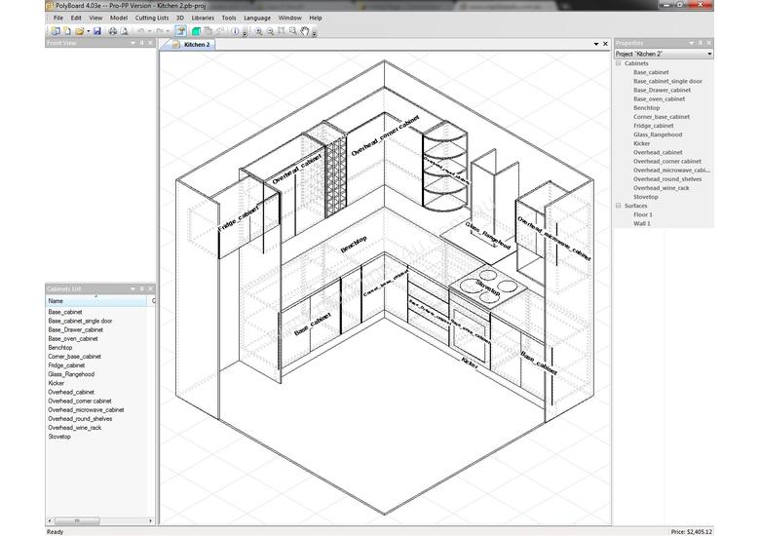Open toolbar overflow options after info icon
Screen dimensions: 760x536
245,33
